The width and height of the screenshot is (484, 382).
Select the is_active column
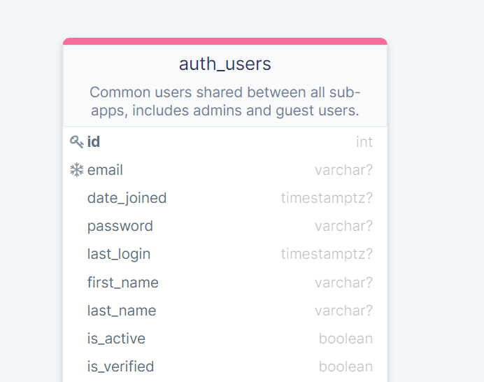click(225, 339)
